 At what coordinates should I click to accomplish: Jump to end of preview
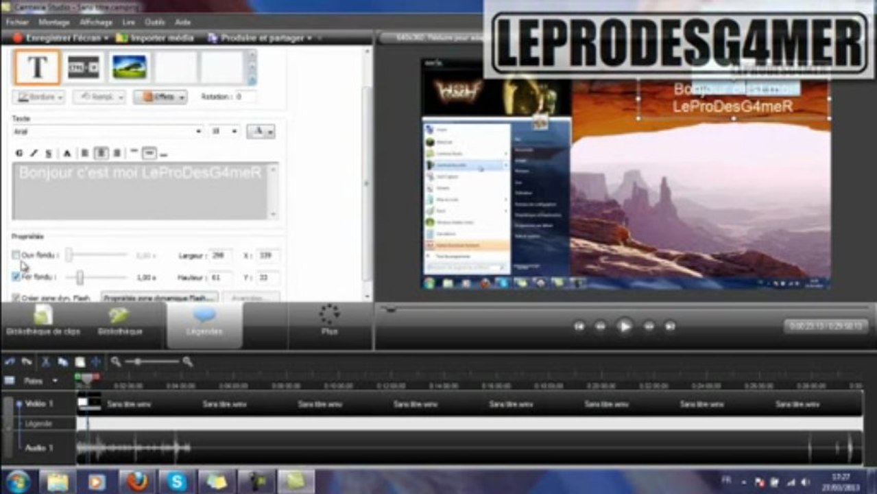[670, 327]
